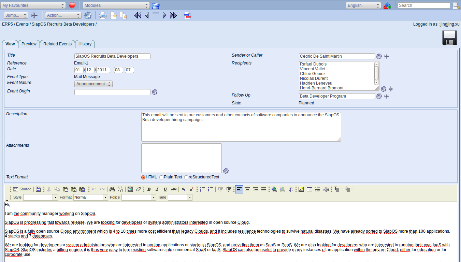
Task: Click the Find binoculars icon in editor
Action: click(x=112, y=189)
